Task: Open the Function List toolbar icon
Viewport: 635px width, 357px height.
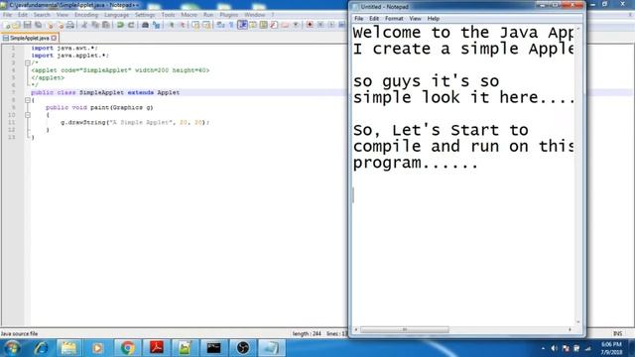Action: [x=274, y=25]
